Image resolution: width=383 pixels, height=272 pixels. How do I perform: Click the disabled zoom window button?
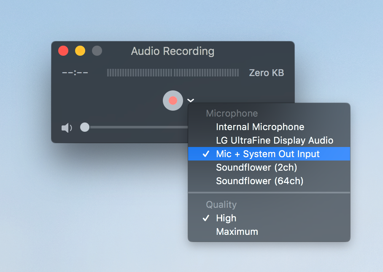point(97,51)
